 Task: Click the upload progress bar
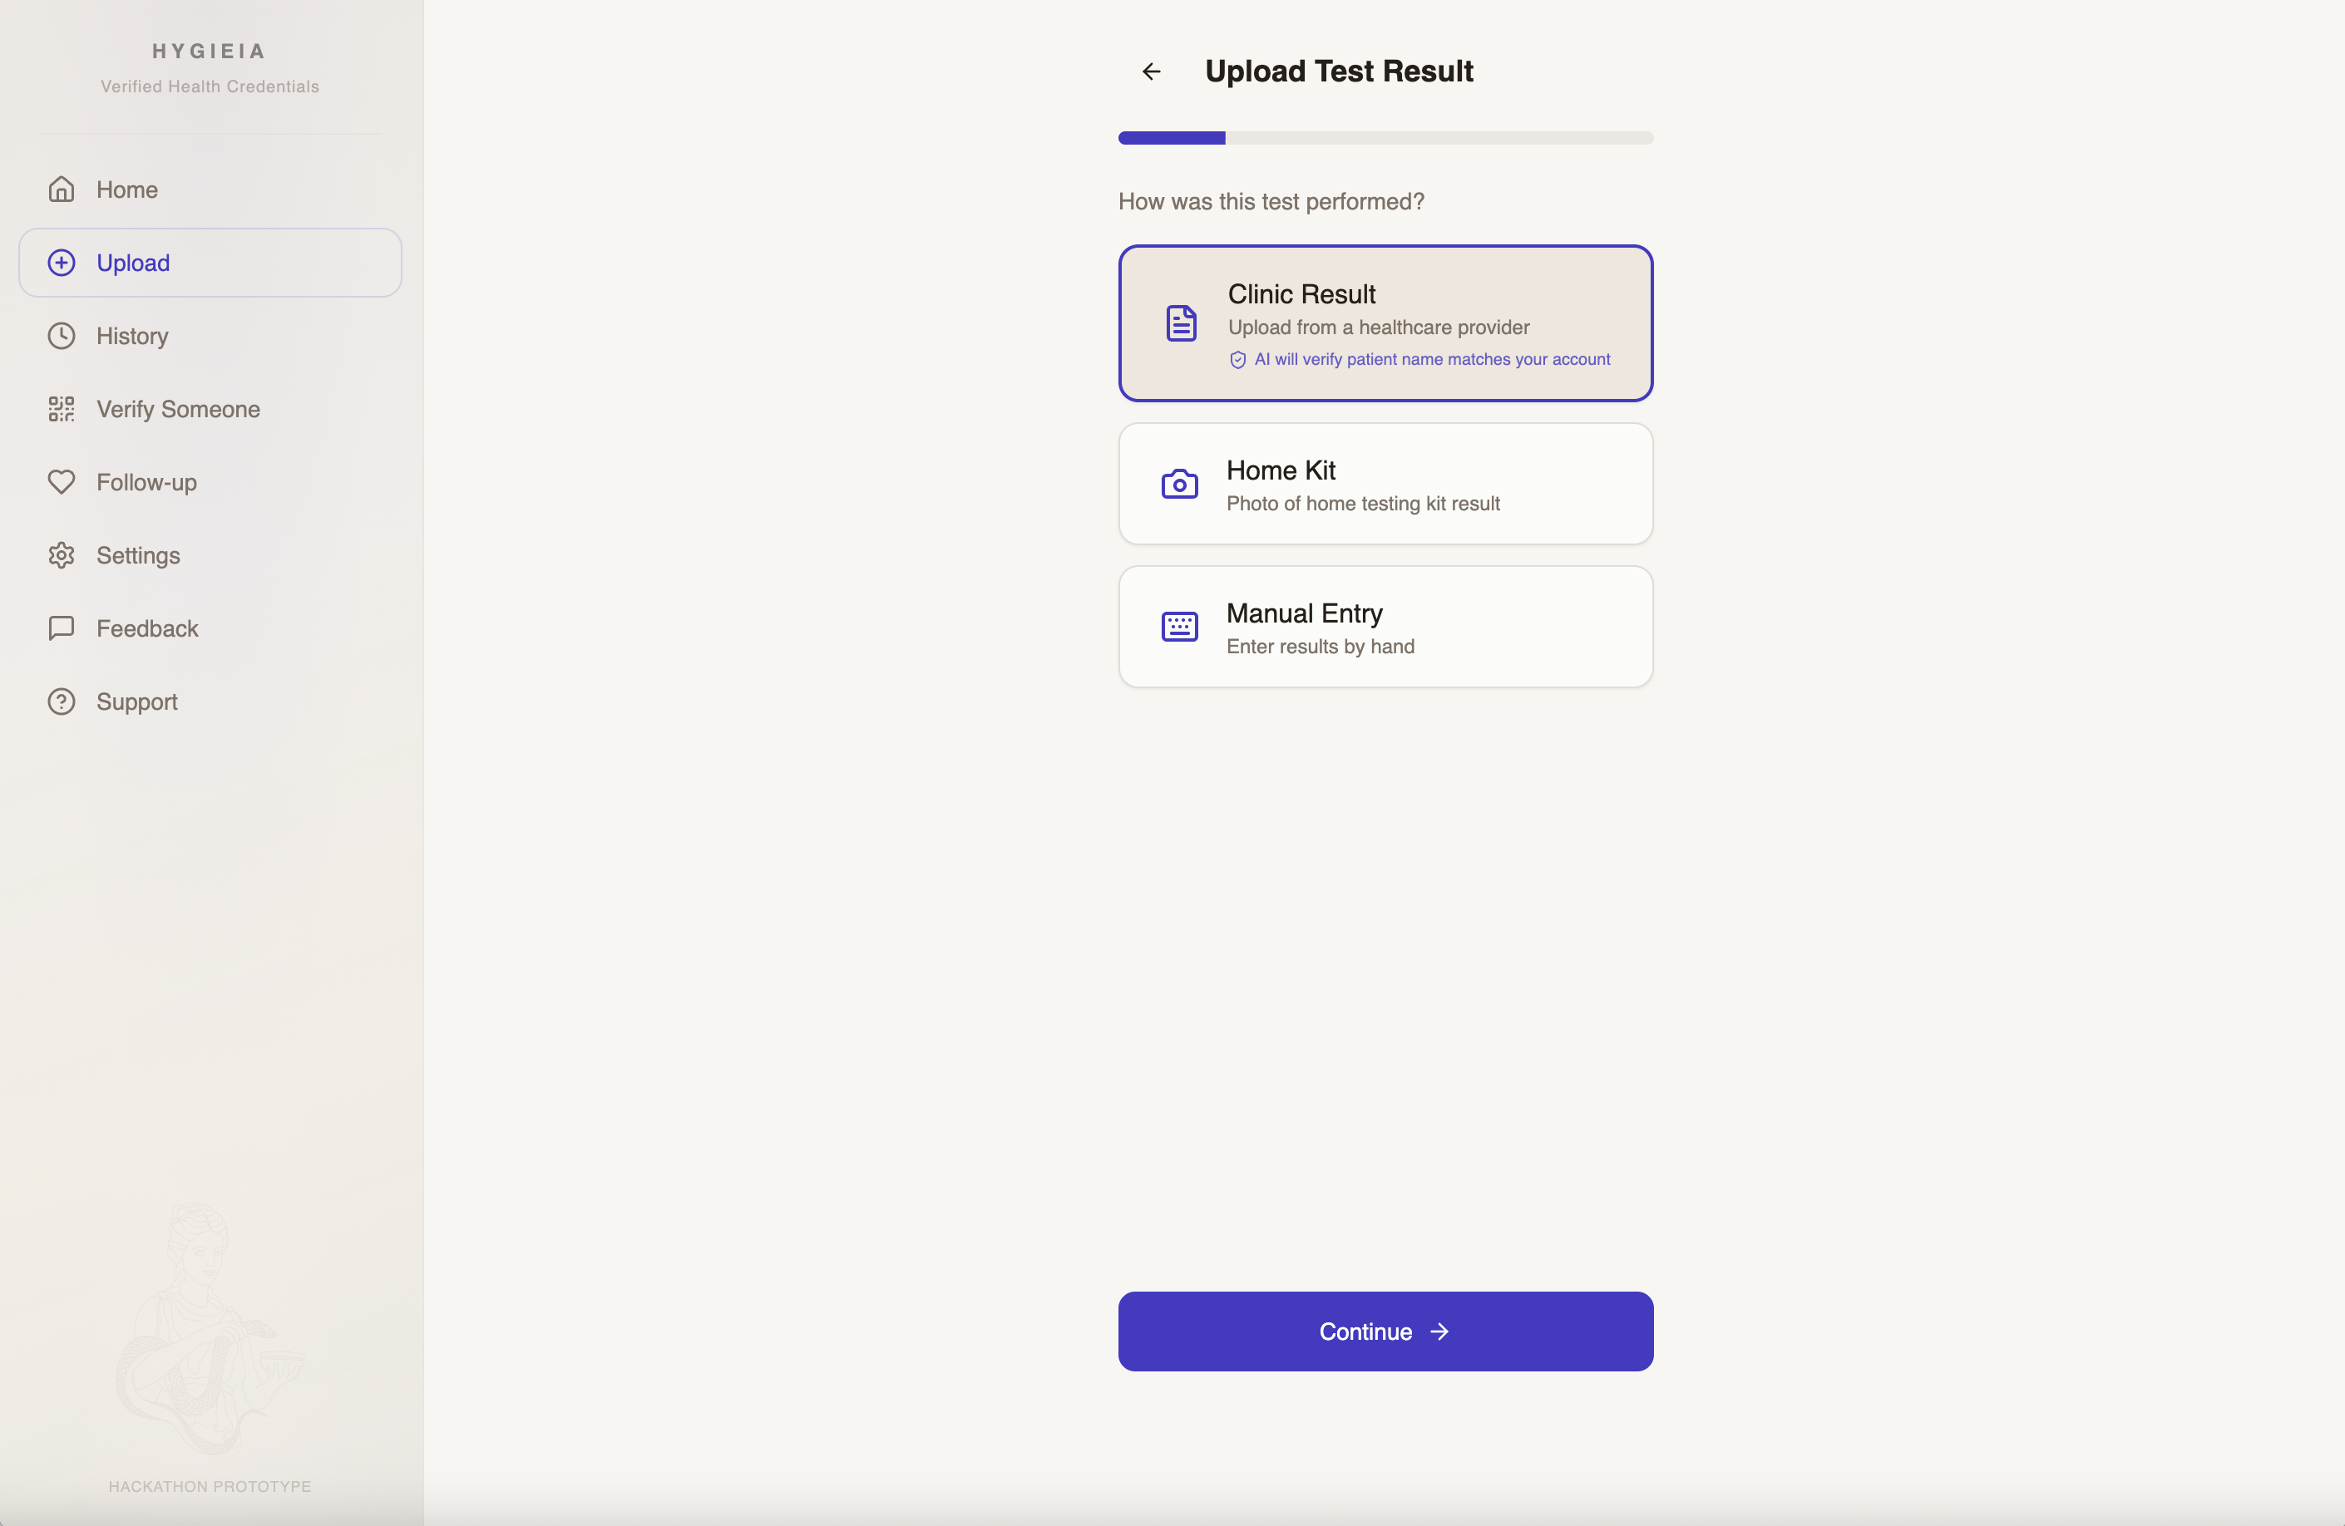1385,139
